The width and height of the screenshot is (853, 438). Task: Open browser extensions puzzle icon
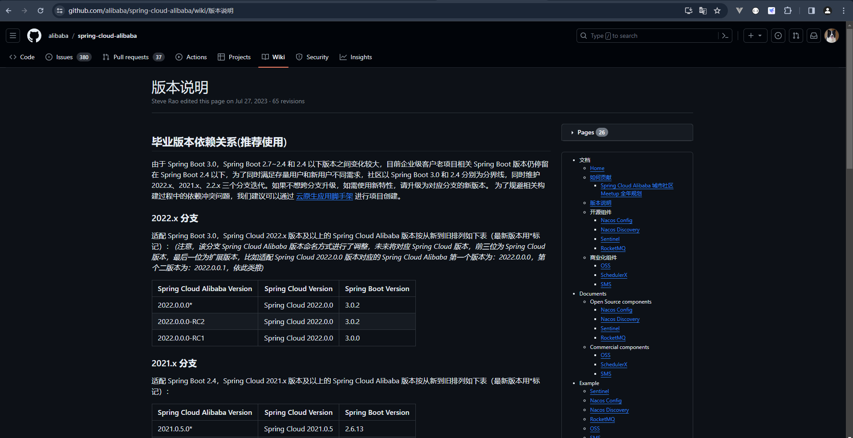(x=788, y=11)
